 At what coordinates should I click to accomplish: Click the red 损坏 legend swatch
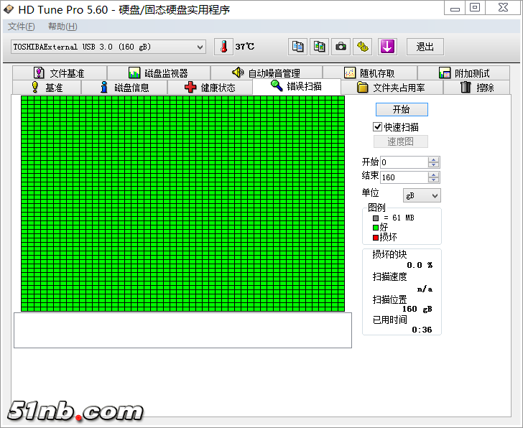[376, 238]
